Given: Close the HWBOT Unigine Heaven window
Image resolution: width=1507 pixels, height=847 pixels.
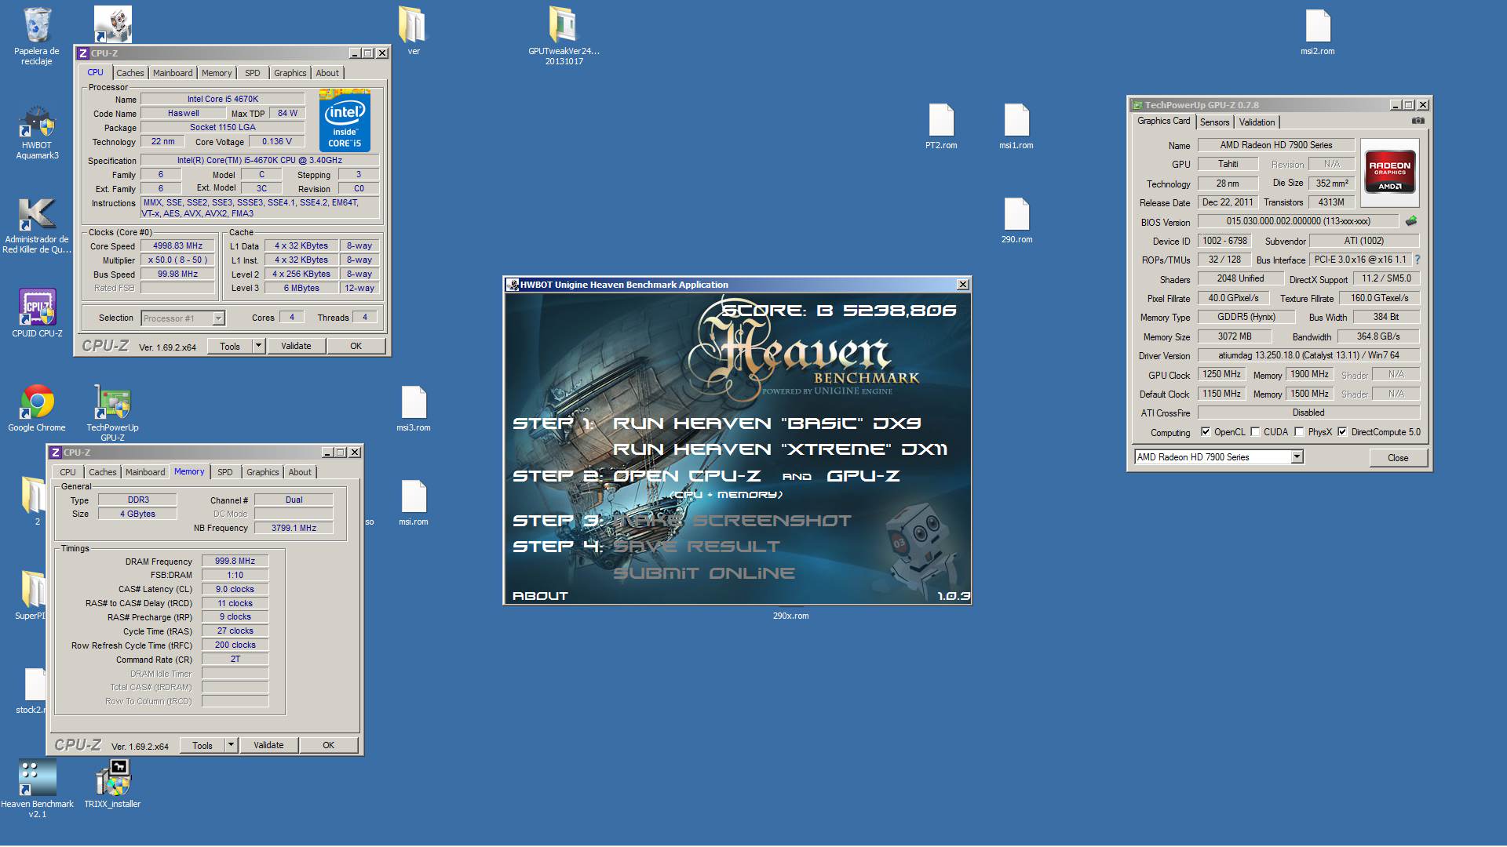Looking at the screenshot, I should 962,285.
